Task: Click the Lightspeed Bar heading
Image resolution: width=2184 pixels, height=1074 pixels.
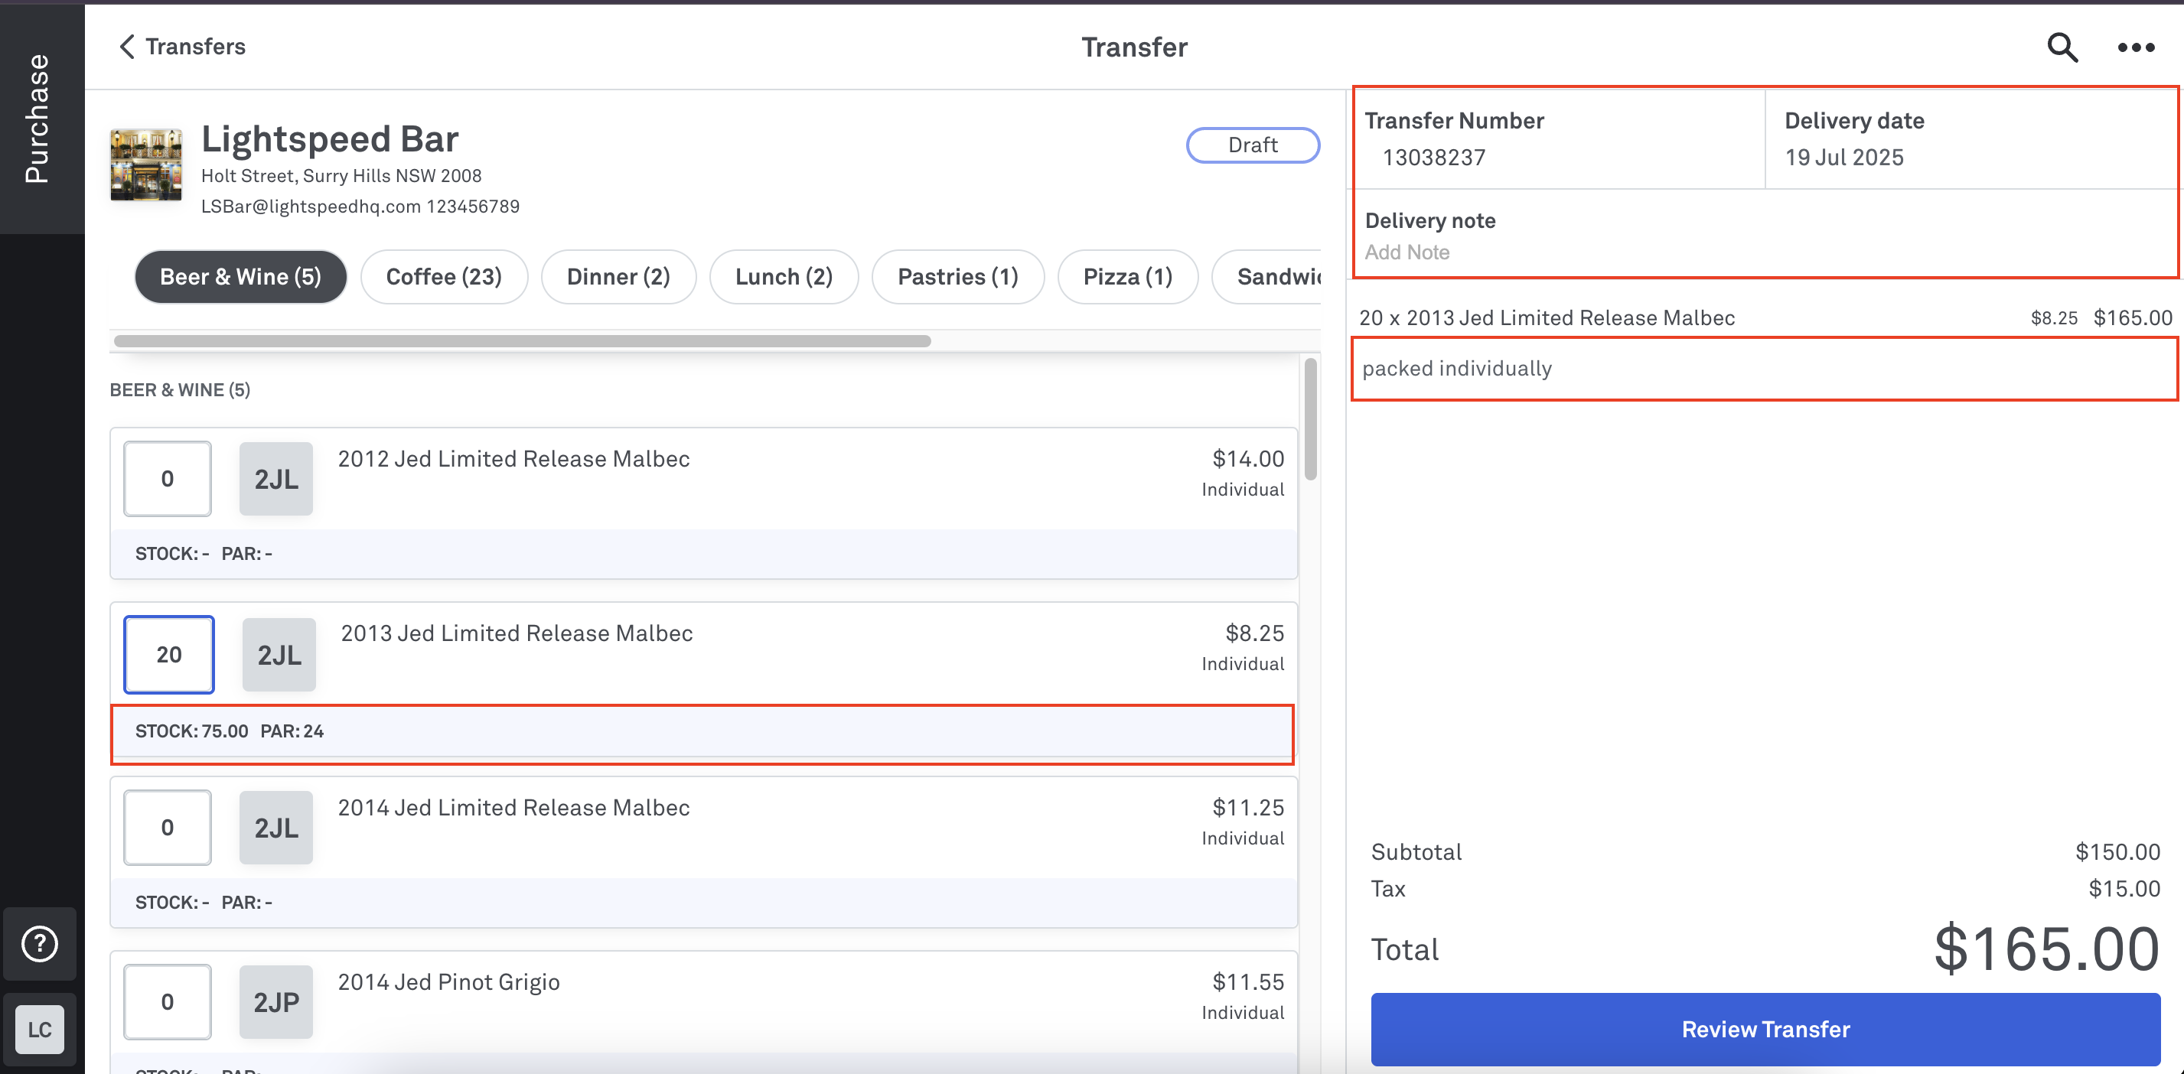Action: (x=330, y=139)
